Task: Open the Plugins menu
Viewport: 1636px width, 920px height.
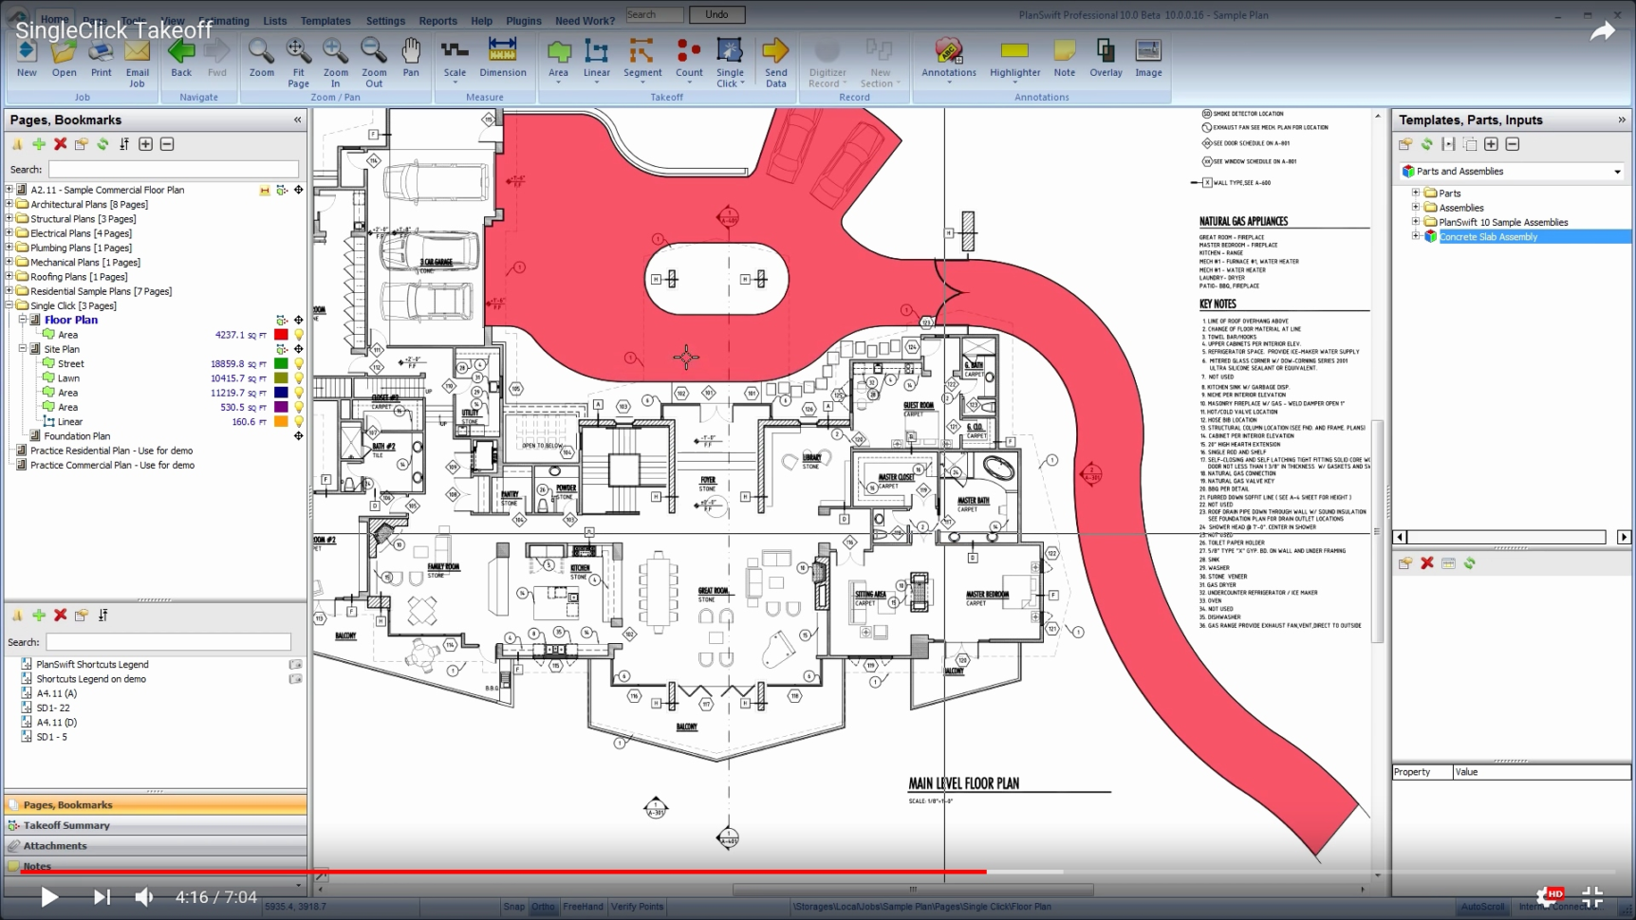Action: tap(523, 20)
